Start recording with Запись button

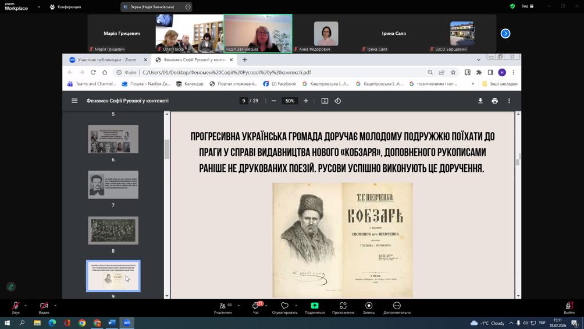tap(369, 307)
